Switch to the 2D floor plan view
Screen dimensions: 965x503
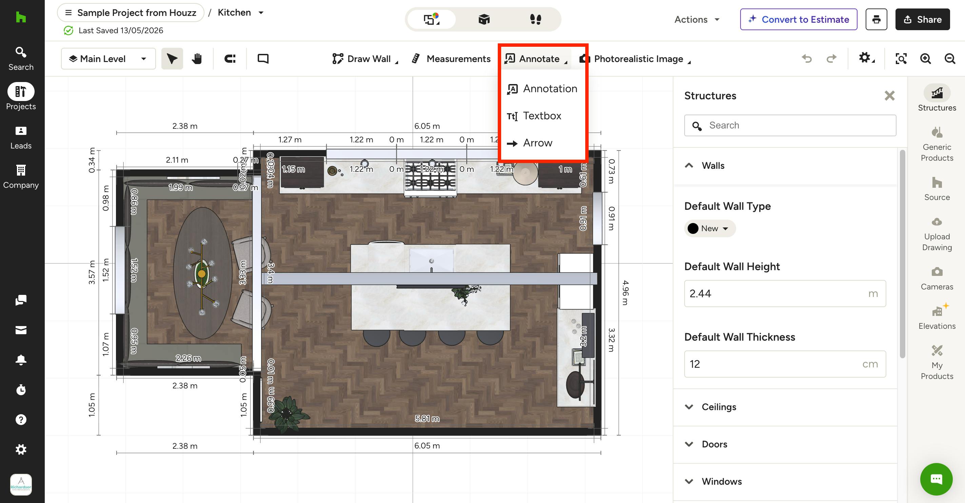pos(432,19)
